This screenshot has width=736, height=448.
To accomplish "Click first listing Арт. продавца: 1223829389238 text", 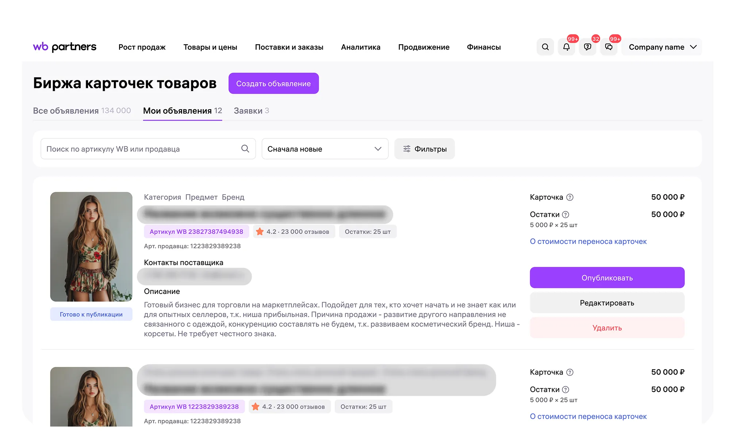I will click(192, 246).
